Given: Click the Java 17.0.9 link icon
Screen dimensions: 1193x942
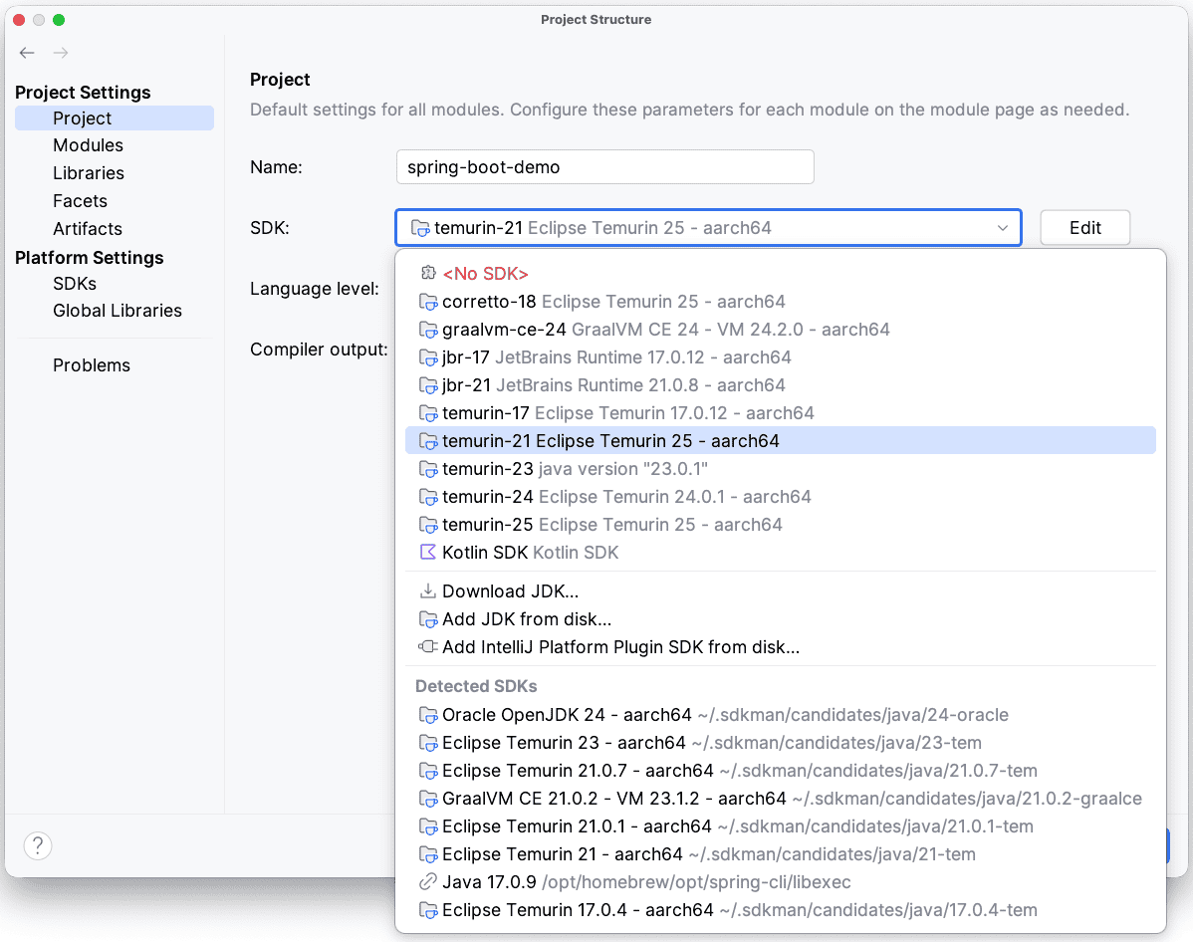Looking at the screenshot, I should (428, 882).
